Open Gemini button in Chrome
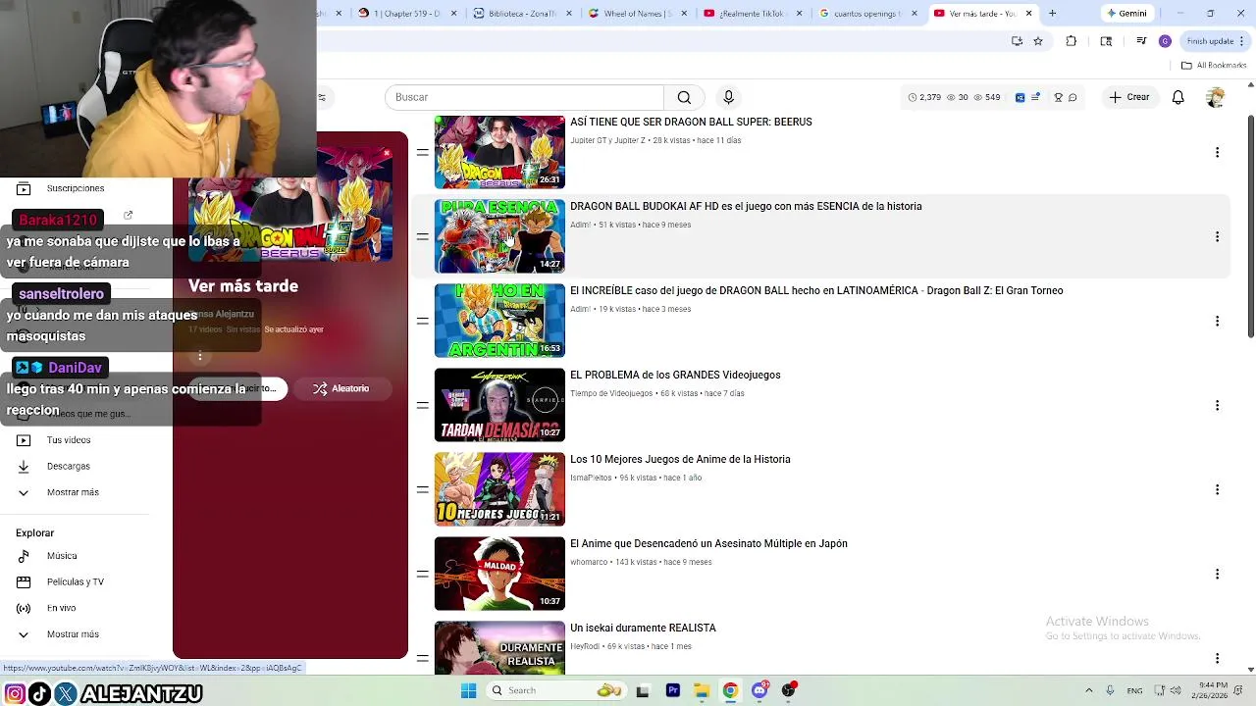Screen dimensions: 1256x706 coord(1125,14)
